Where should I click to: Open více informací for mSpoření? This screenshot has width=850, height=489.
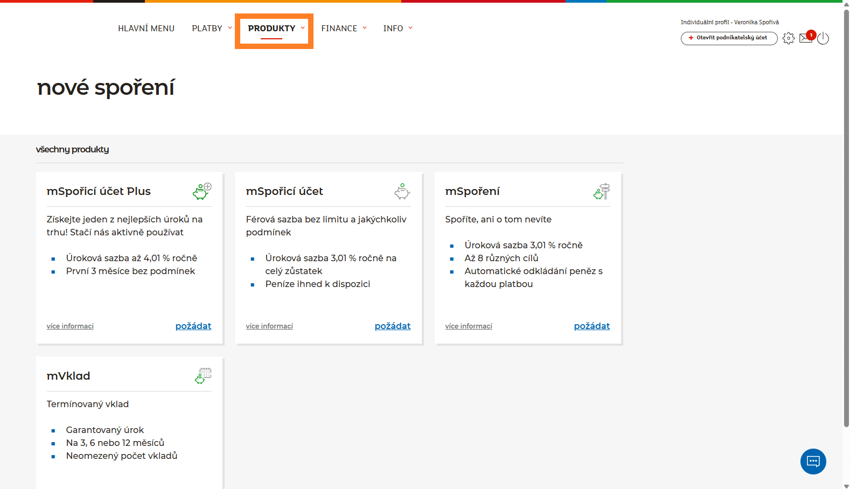tap(469, 326)
